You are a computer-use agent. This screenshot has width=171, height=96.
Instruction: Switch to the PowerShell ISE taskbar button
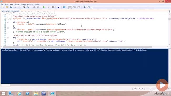tap(52, 93)
